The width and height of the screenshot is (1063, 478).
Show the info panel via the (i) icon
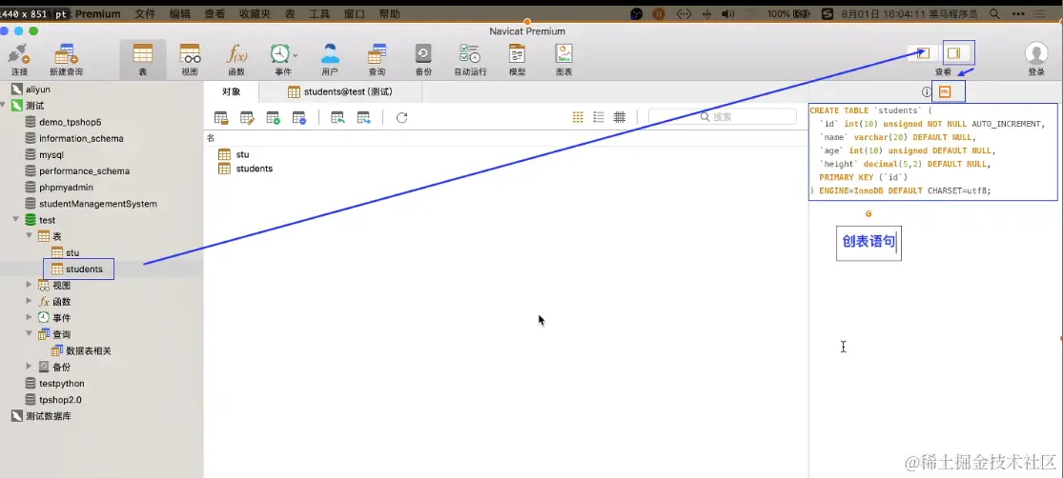coord(927,92)
